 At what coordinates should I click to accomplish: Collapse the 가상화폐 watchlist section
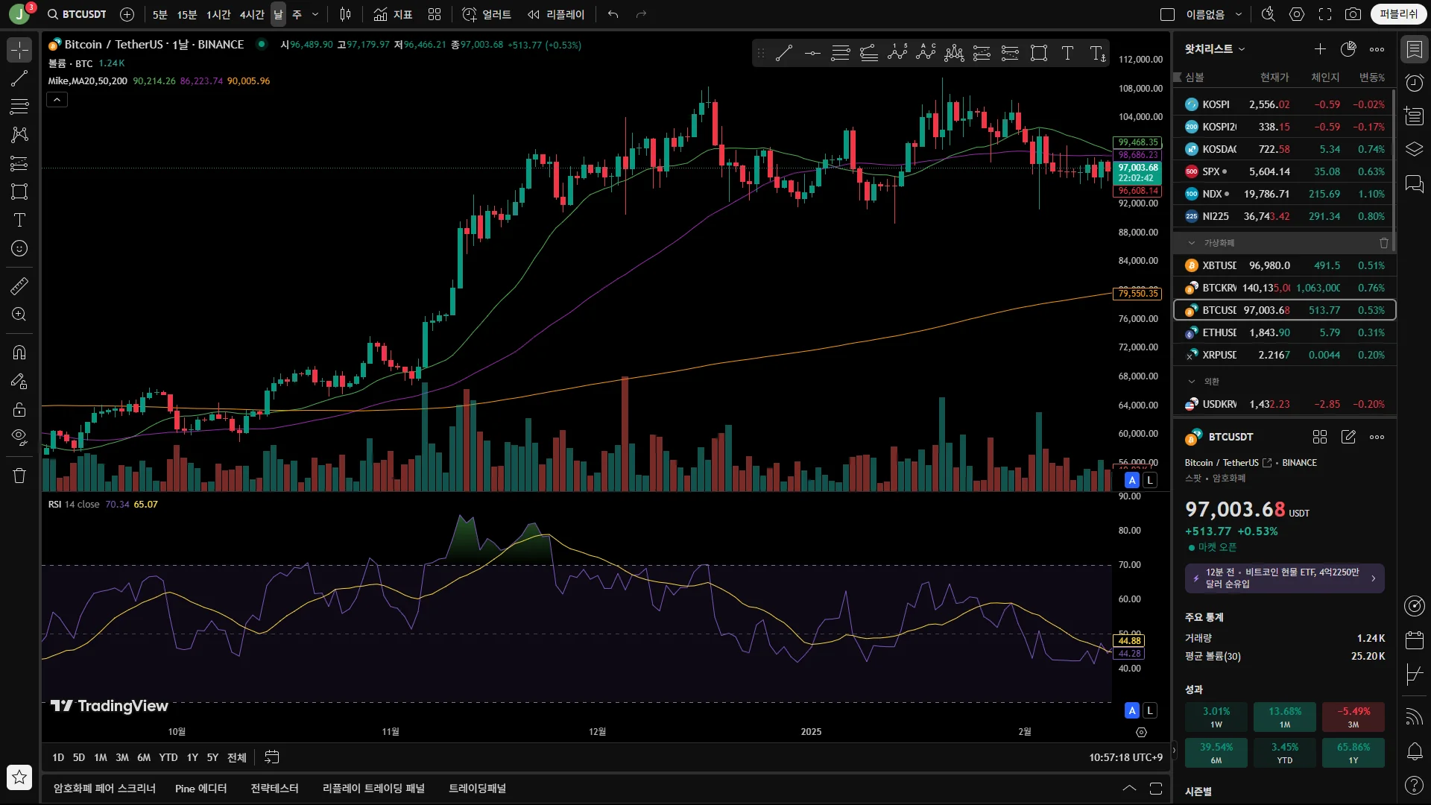pos(1191,243)
